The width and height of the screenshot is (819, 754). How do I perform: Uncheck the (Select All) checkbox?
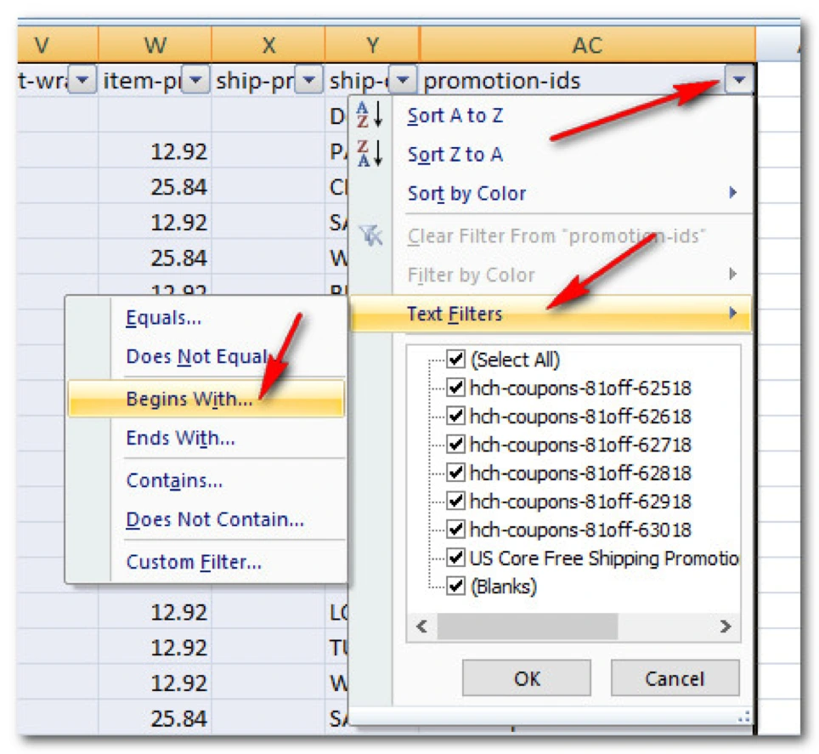click(456, 360)
